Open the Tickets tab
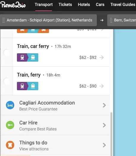The image size is (136, 156). 65,4
